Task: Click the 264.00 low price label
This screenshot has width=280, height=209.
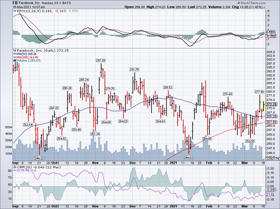Action: (x=106, y=122)
